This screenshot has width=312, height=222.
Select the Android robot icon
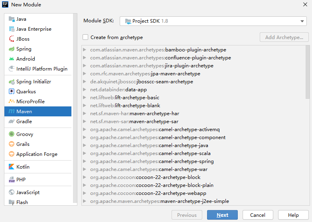[x=12, y=59]
